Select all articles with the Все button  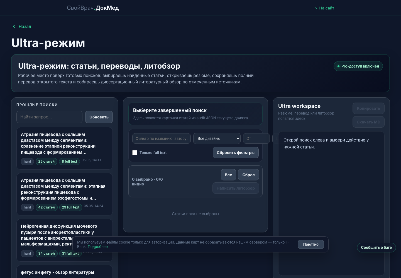pyautogui.click(x=228, y=175)
